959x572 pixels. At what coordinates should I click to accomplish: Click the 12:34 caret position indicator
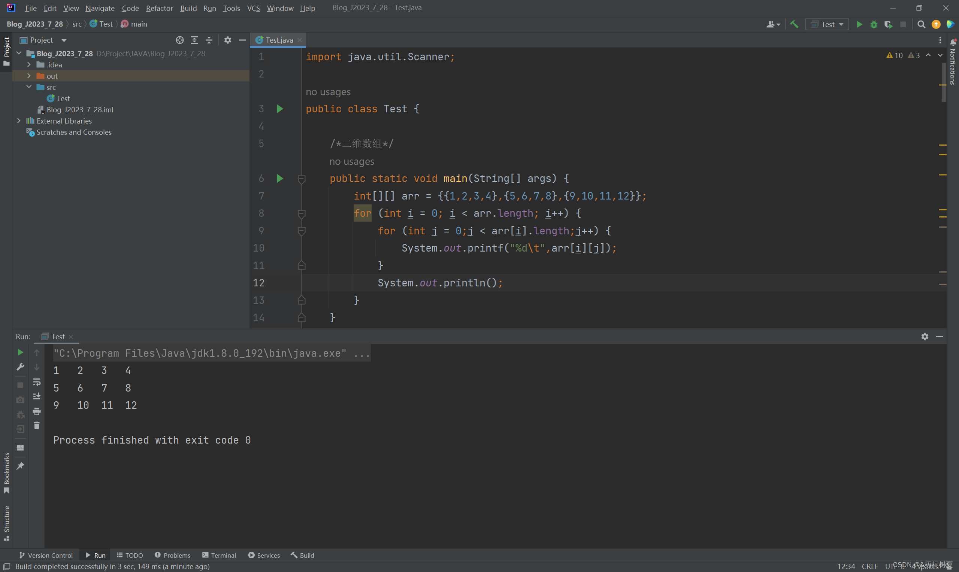846,566
